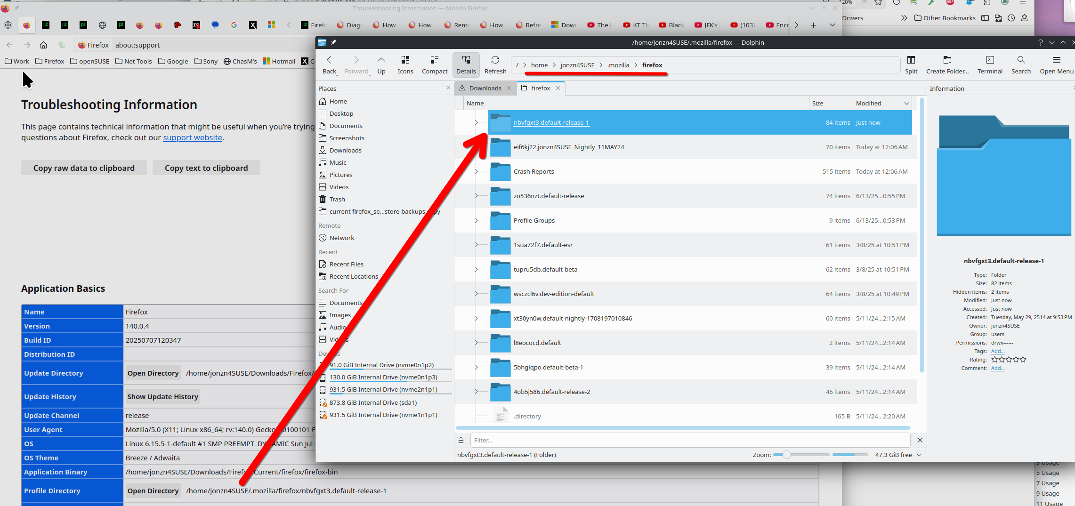Open Dolphin's hamburger Open Menu
Screen dimensions: 1075x506
[1057, 65]
